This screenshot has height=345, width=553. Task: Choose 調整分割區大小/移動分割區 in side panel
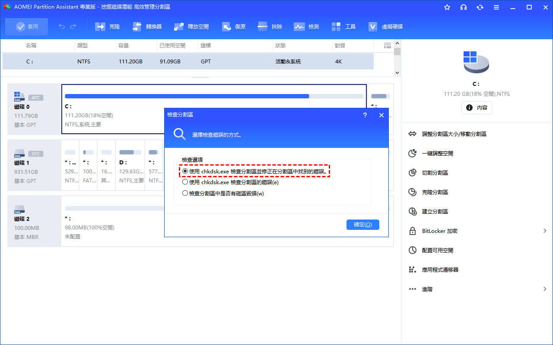(x=454, y=134)
